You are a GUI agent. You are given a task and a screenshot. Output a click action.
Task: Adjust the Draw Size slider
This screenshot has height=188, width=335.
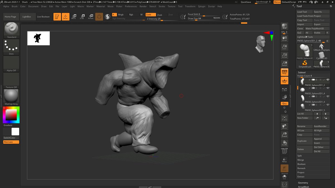point(204,19)
